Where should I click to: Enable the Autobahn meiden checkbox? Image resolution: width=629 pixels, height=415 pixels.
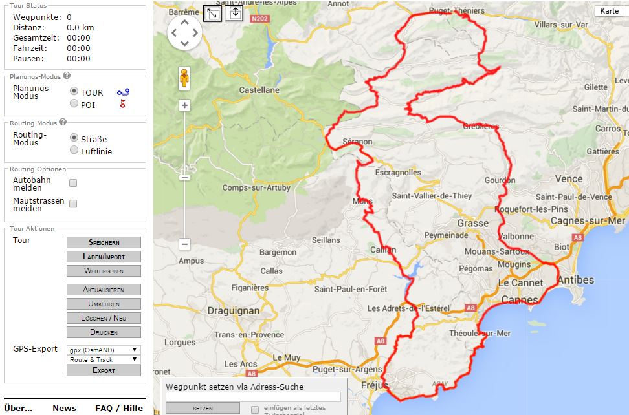pos(73,183)
